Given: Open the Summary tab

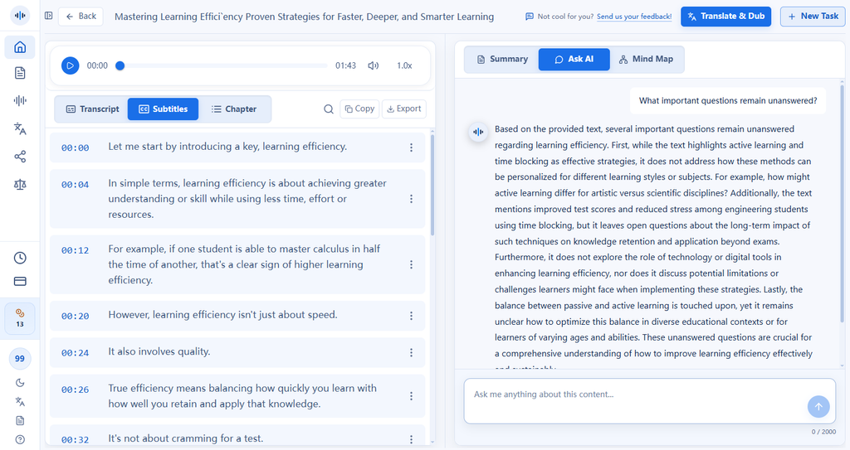Looking at the screenshot, I should (502, 59).
